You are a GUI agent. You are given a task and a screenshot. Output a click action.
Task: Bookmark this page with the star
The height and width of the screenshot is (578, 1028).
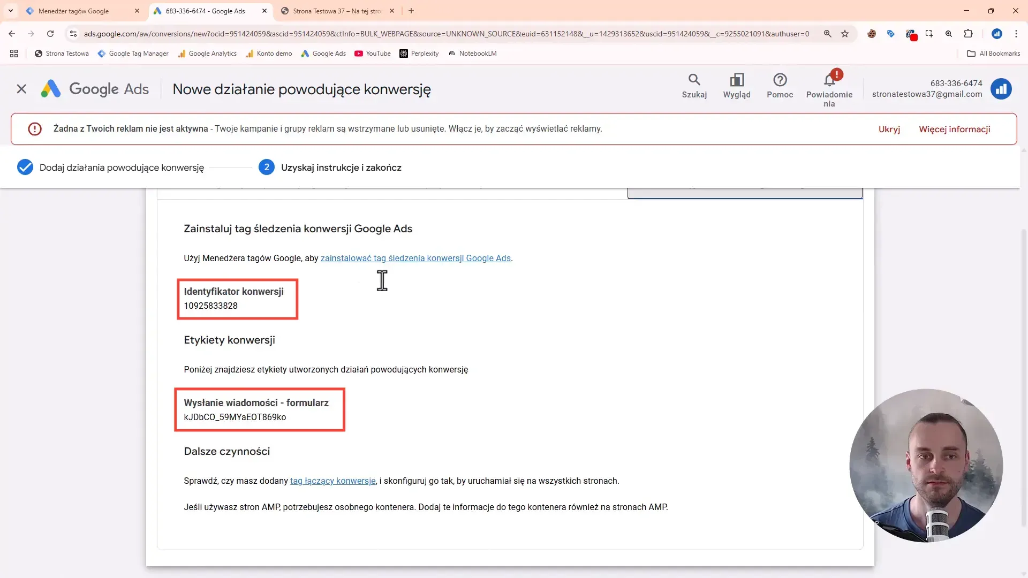(x=845, y=34)
